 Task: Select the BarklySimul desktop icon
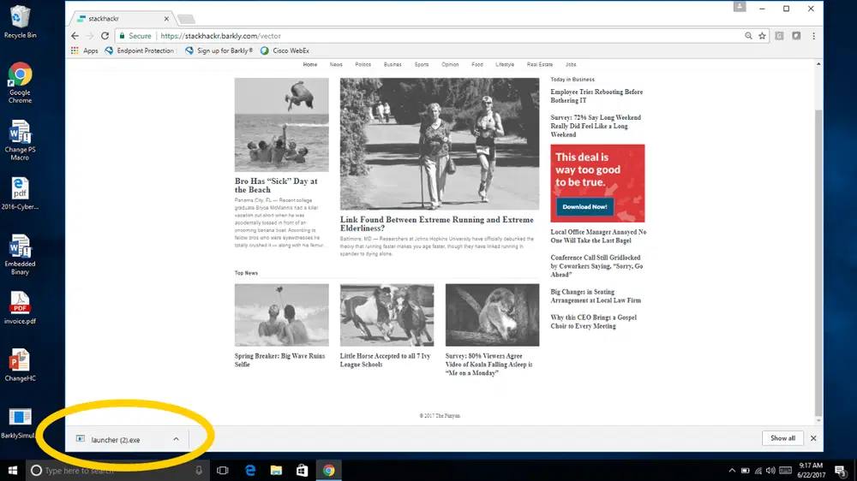(x=20, y=423)
